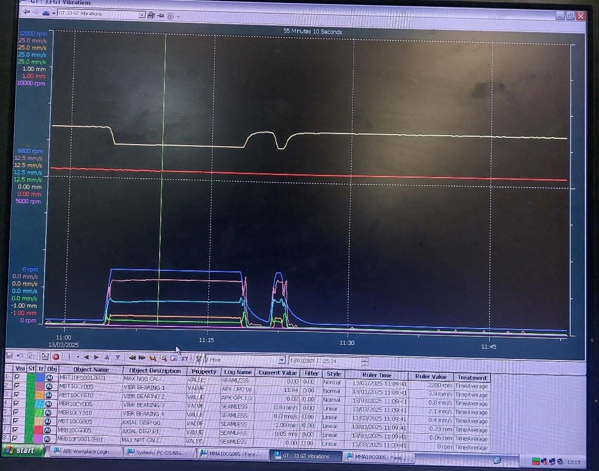Click the red stop icon in trend toolbar
The height and width of the screenshot is (471, 599).
click(55, 357)
